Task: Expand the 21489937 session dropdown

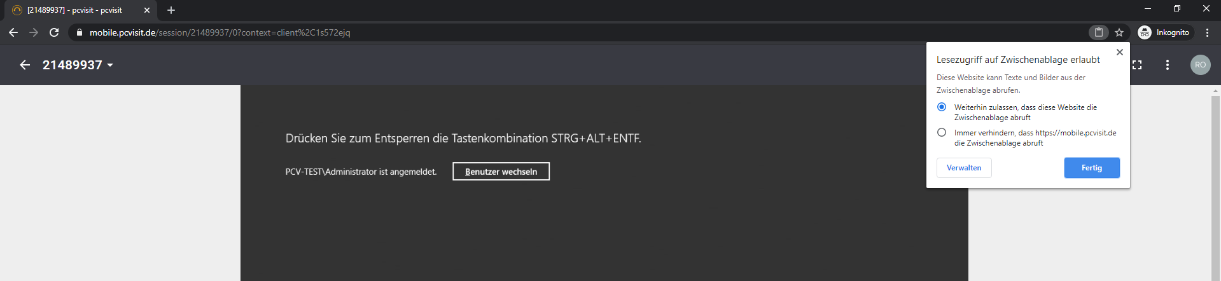Action: coord(110,65)
